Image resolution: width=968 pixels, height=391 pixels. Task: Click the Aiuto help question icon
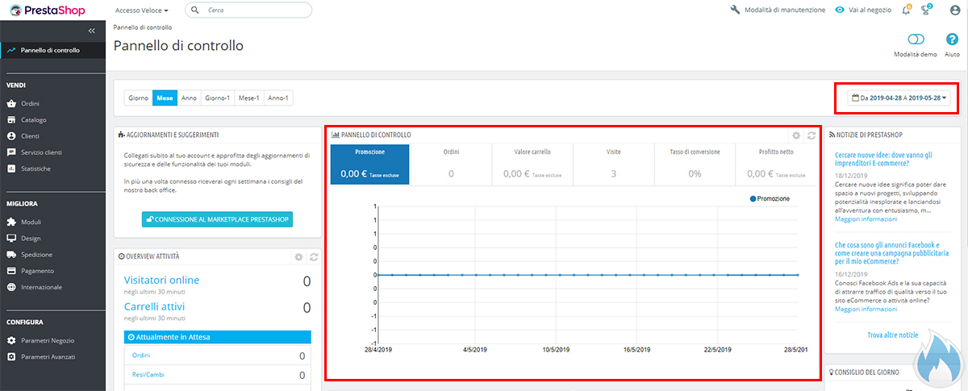point(952,40)
